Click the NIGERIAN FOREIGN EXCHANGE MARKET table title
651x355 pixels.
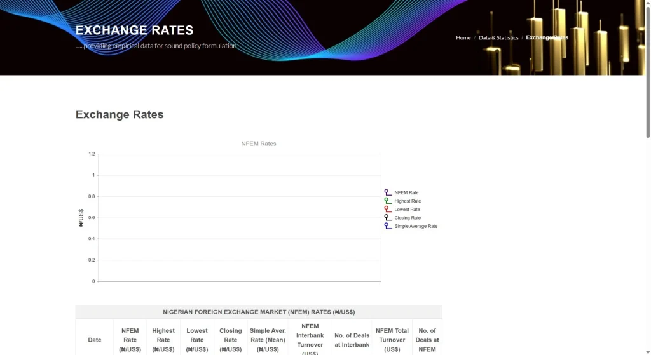259,312
